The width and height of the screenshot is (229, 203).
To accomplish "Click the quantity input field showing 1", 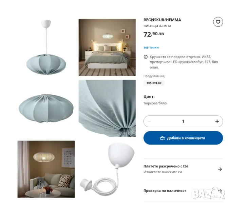I will 183,121.
